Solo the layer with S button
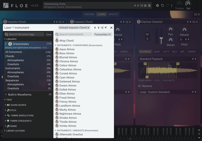The height and width of the screenshot is (141, 202). point(147,39)
